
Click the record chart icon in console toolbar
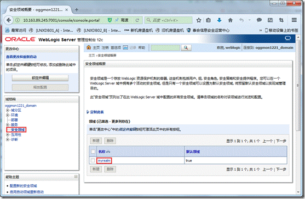[x=125, y=47]
